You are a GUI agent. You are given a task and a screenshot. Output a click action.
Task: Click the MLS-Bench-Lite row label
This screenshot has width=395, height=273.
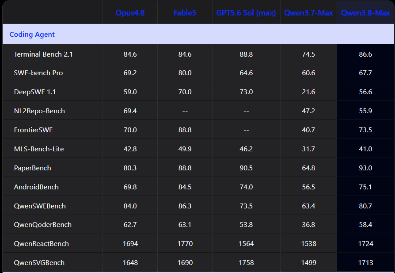click(39, 149)
